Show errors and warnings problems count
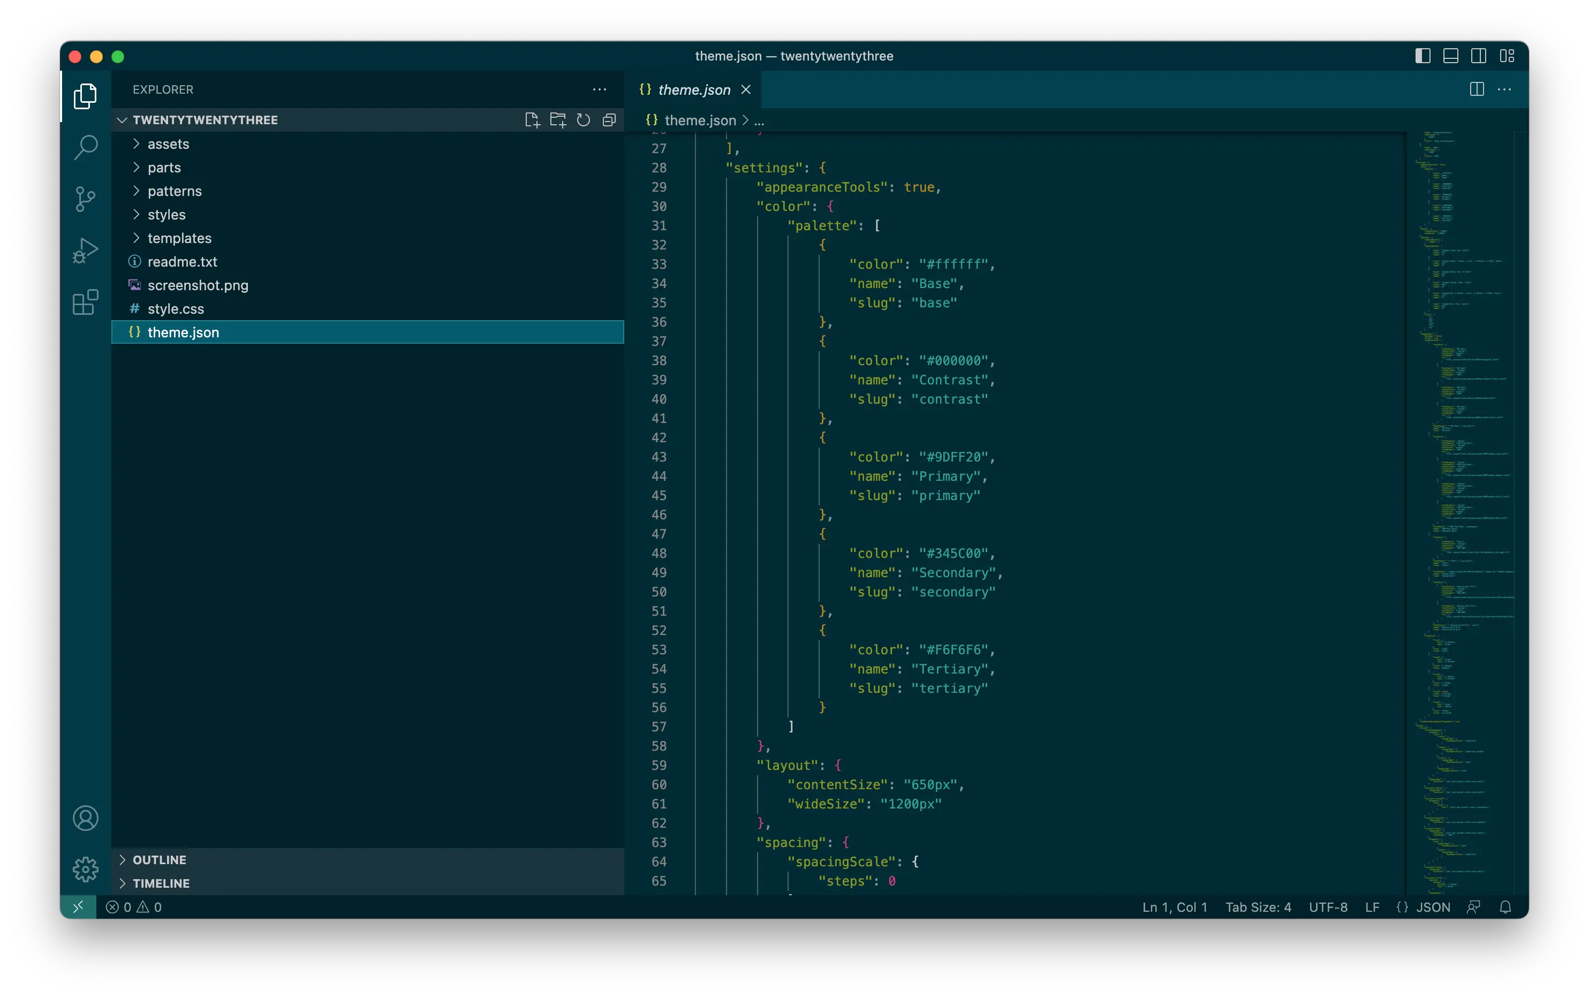 pyautogui.click(x=134, y=907)
